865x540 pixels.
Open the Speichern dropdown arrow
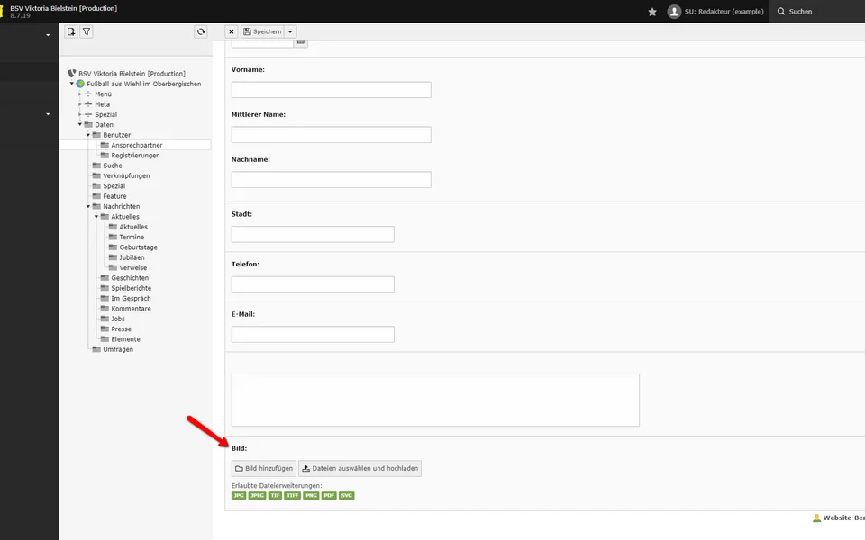pyautogui.click(x=290, y=31)
